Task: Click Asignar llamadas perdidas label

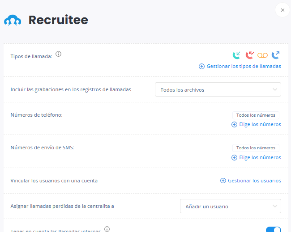Action: pyautogui.click(x=62, y=206)
